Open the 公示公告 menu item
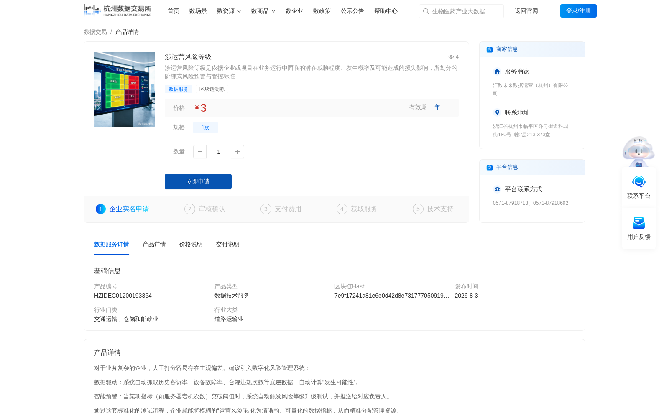Viewport: 669px width, 418px height. click(352, 11)
